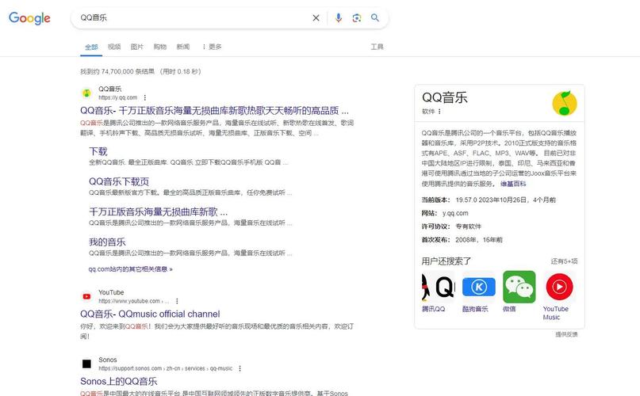
Task: Open QQ音乐 favicon in first result
Action: point(86,93)
